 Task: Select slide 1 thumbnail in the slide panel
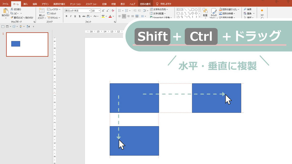(27, 44)
